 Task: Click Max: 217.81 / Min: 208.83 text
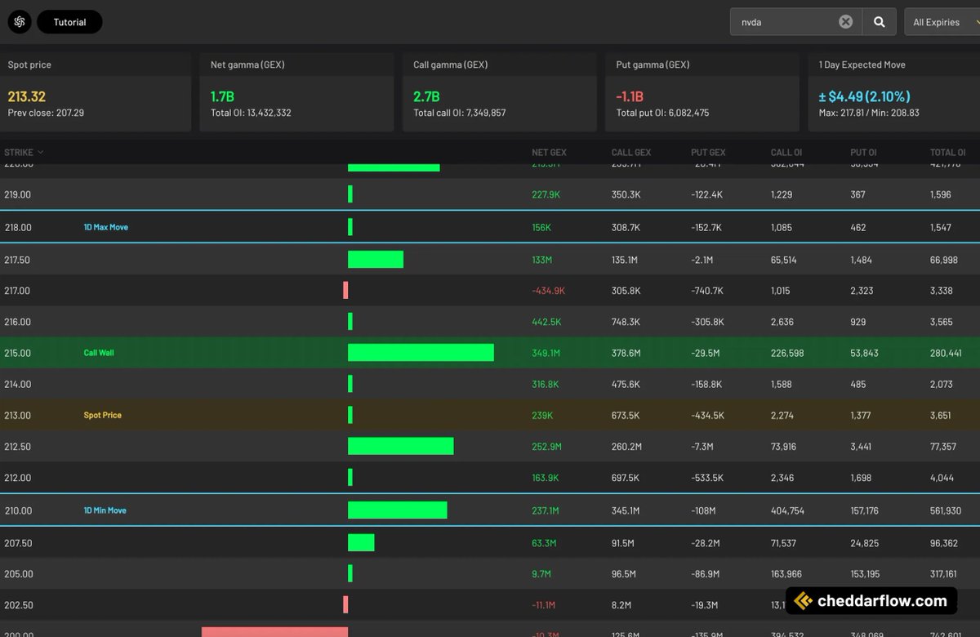pyautogui.click(x=869, y=113)
